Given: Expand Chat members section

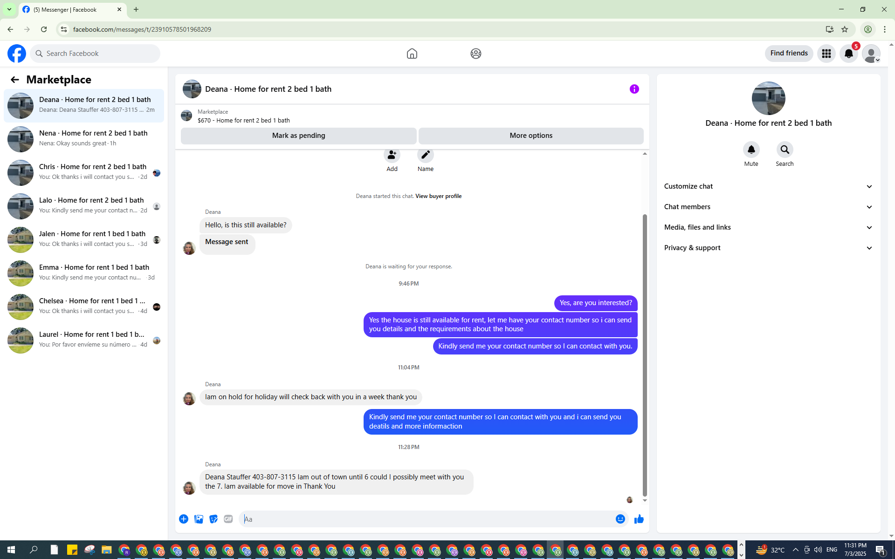Looking at the screenshot, I should (768, 207).
